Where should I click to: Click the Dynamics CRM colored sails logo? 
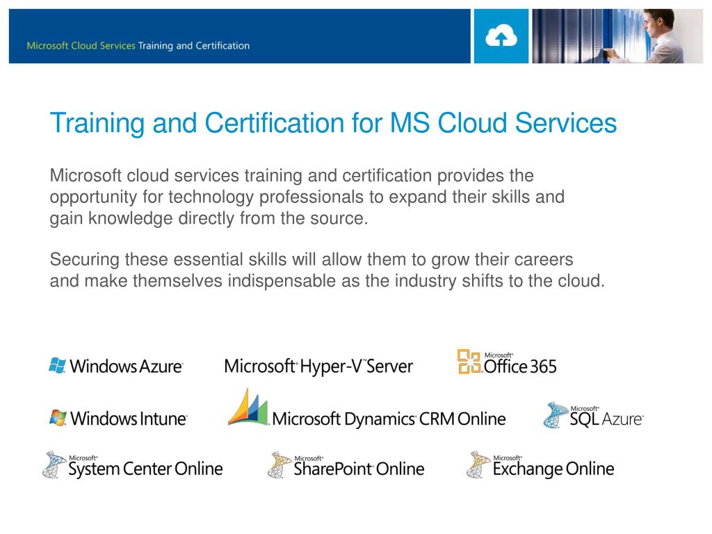(248, 407)
